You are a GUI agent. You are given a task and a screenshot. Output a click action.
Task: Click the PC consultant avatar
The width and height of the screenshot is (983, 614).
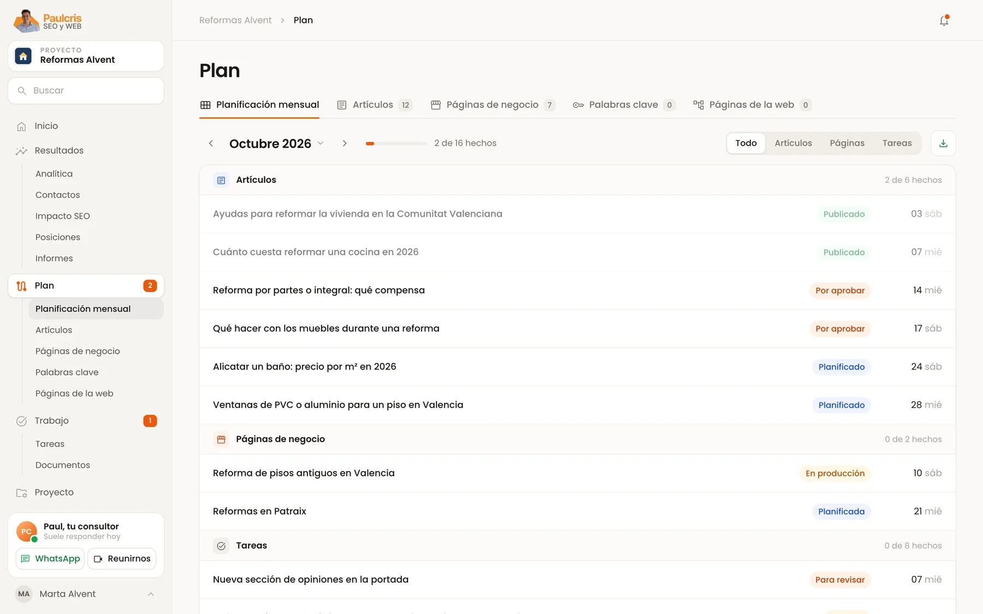(27, 531)
